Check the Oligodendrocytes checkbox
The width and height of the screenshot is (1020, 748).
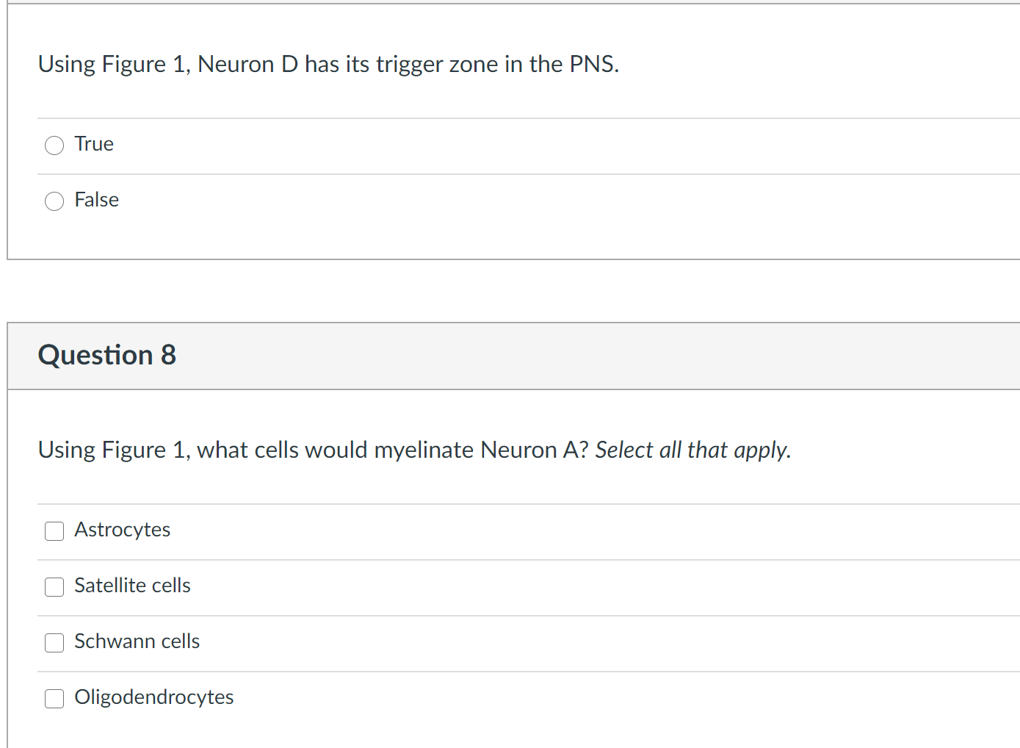click(54, 698)
